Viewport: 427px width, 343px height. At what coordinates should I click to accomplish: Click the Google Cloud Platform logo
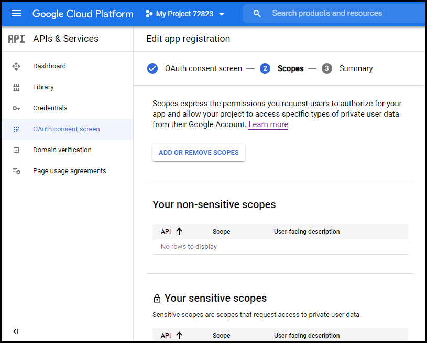pyautogui.click(x=83, y=14)
